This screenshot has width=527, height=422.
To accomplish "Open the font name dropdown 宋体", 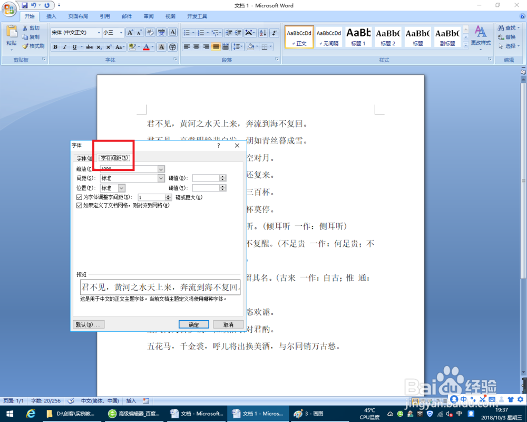I will [x=99, y=33].
